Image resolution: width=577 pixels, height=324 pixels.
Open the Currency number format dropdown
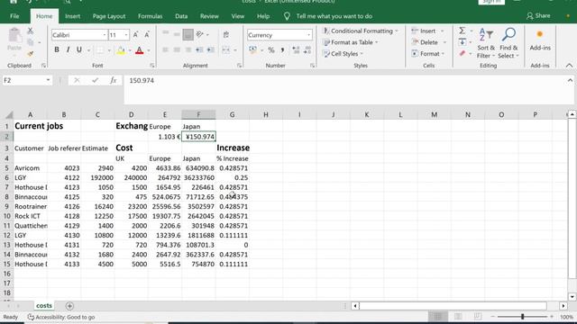coord(308,35)
